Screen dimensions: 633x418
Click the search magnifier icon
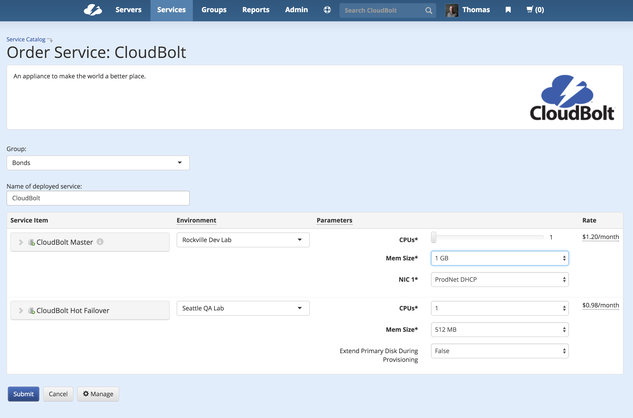(x=428, y=11)
